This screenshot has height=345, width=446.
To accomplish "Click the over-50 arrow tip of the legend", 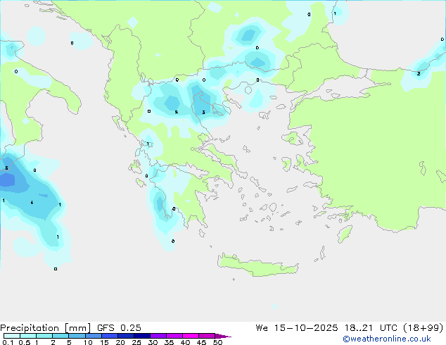I will click(223, 336).
